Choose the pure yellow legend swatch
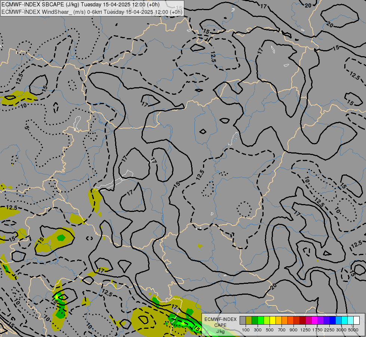Viewport: 366px width, 337px height. (x=273, y=320)
